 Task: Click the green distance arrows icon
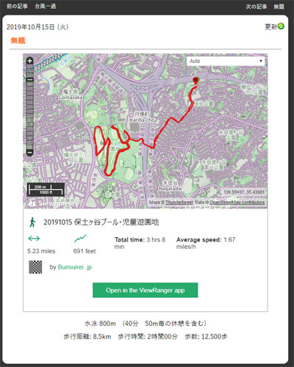pos(34,239)
